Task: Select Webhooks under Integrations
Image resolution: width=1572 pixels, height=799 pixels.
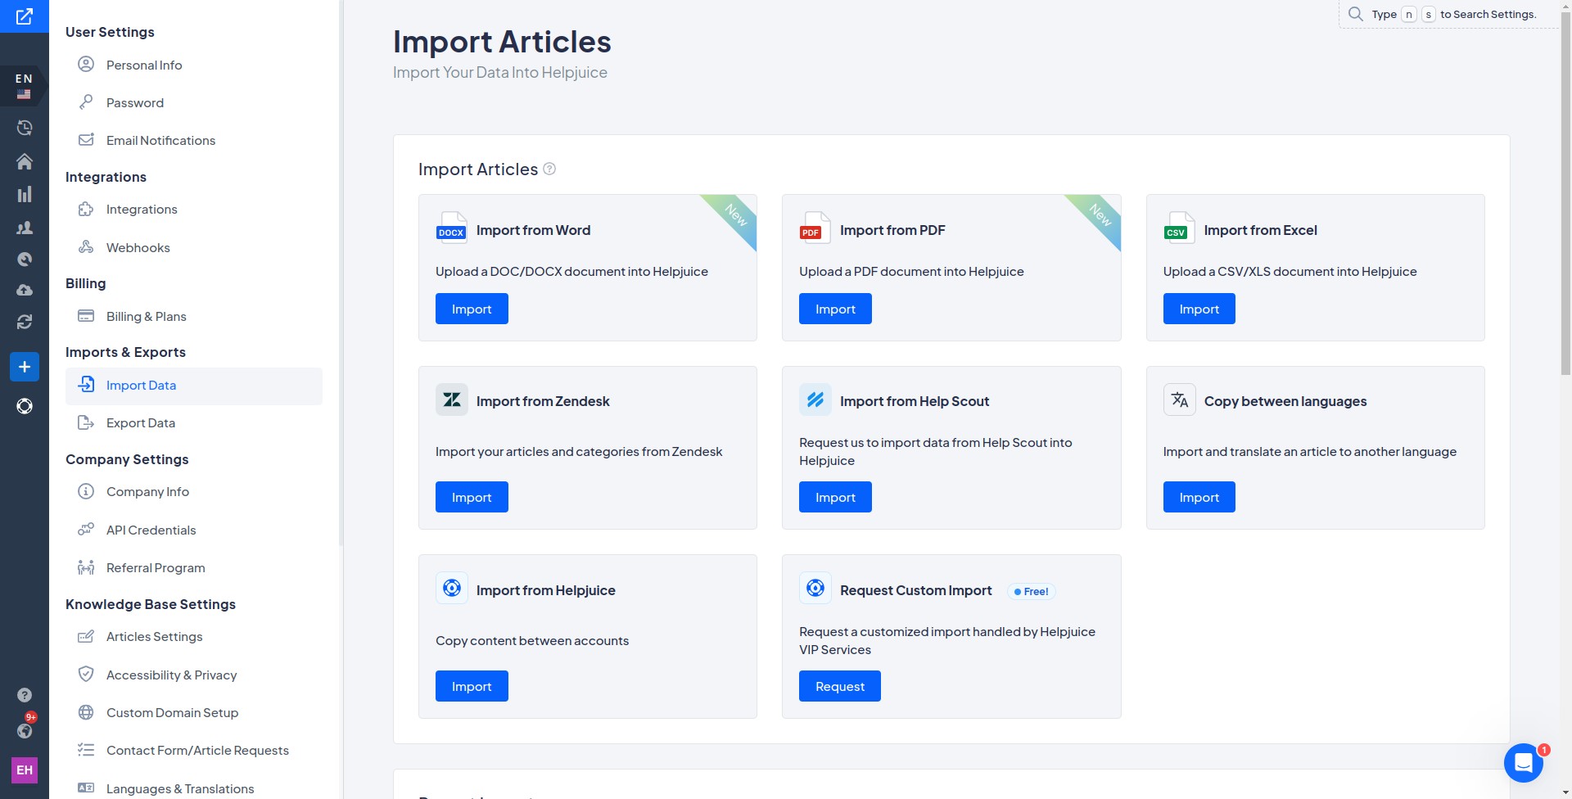Action: [x=138, y=247]
